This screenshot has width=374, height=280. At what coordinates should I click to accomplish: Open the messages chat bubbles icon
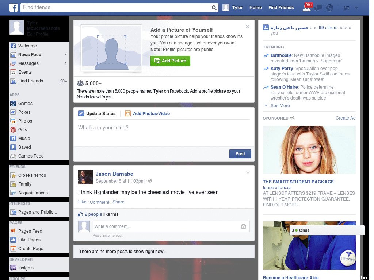coord(318,8)
